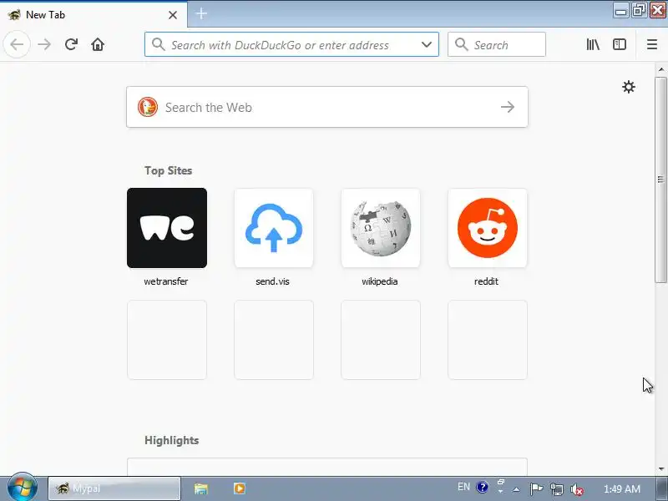Viewport: 668px width, 501px height.
Task: Click the wetransfer label text
Action: [166, 281]
